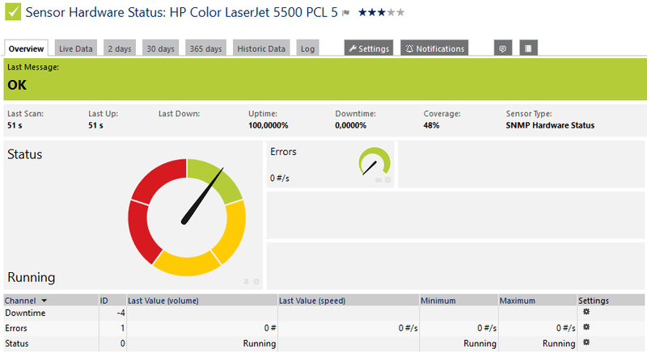Click the green checkmark sensor status icon
This screenshot has height=353, width=647.
pyautogui.click(x=13, y=11)
